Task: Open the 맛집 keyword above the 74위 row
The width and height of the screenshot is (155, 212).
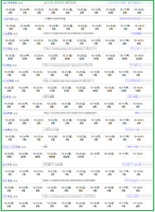Action: click(18, 147)
